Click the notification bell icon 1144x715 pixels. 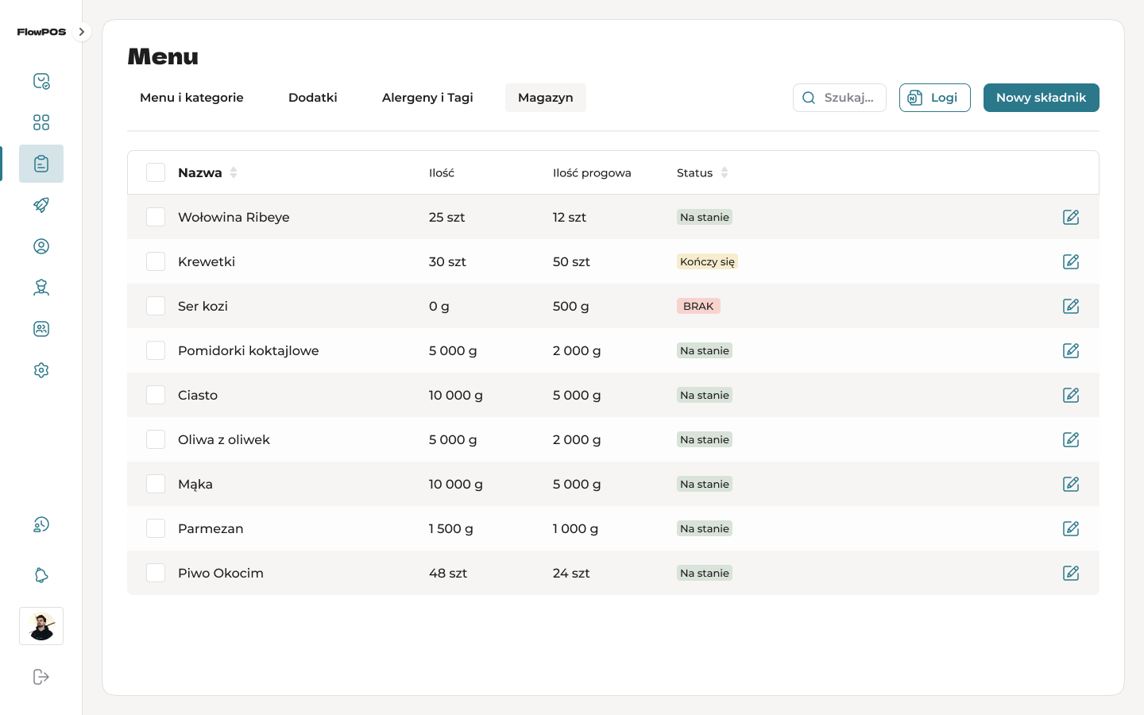click(41, 575)
